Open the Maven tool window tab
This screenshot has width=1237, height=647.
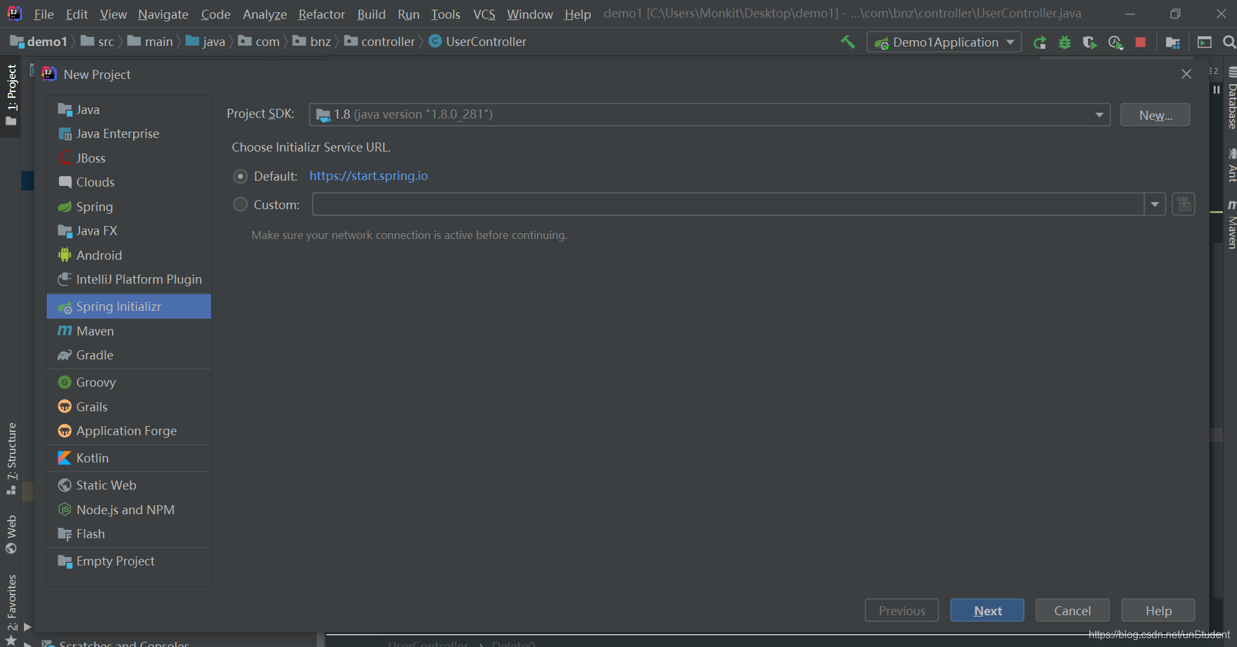click(1231, 225)
